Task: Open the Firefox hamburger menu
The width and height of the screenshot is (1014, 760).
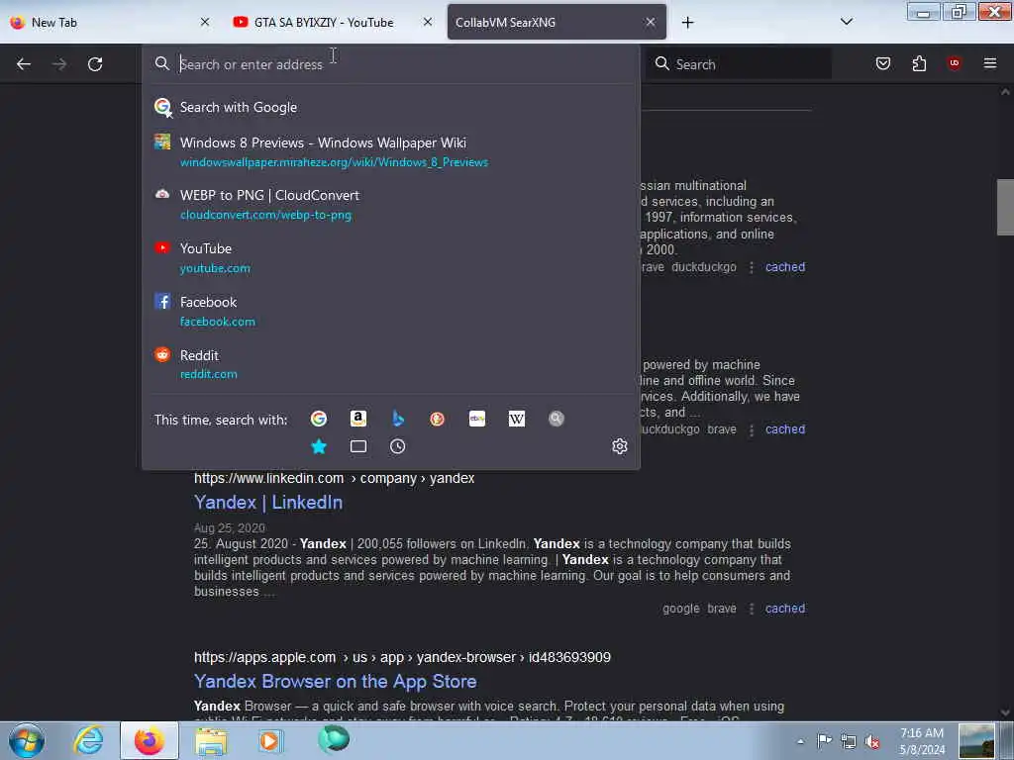Action: 989,63
